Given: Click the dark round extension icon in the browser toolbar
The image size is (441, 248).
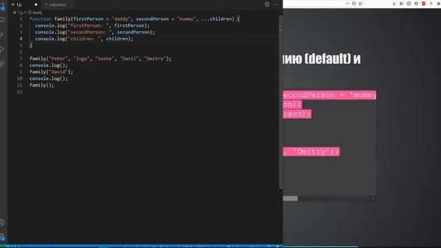Looking at the screenshot, I should pyautogui.click(x=416, y=3).
